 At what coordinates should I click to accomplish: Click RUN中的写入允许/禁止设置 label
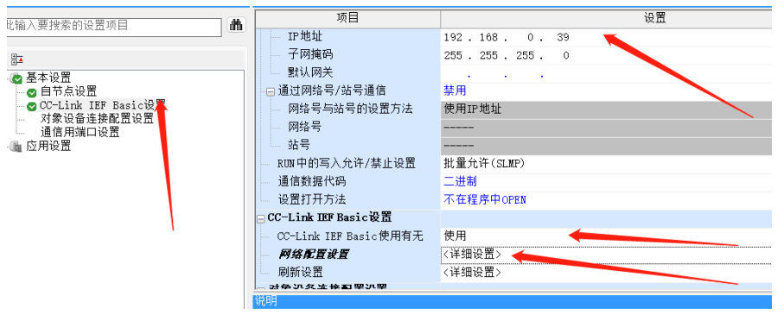point(346,163)
